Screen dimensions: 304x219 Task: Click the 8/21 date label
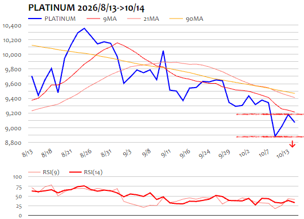(x=67, y=153)
